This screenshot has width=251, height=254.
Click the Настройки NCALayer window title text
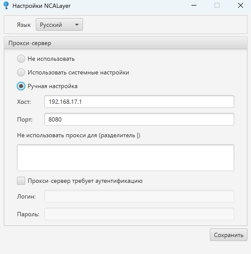pyautogui.click(x=42, y=6)
